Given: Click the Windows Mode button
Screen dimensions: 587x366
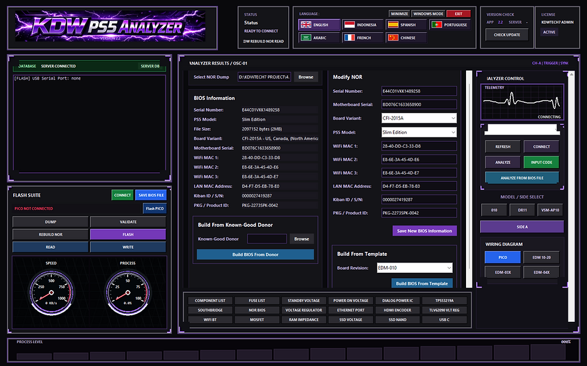Looking at the screenshot, I should point(428,14).
